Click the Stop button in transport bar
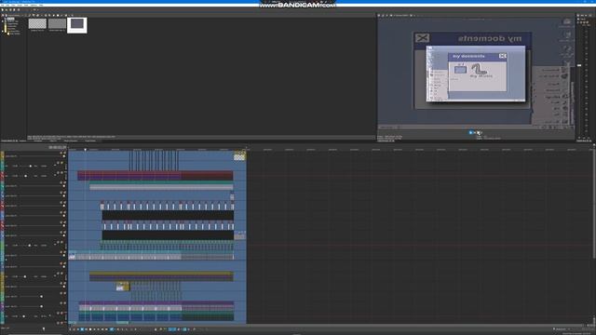Image resolution: width=596 pixels, height=335 pixels. click(x=90, y=329)
